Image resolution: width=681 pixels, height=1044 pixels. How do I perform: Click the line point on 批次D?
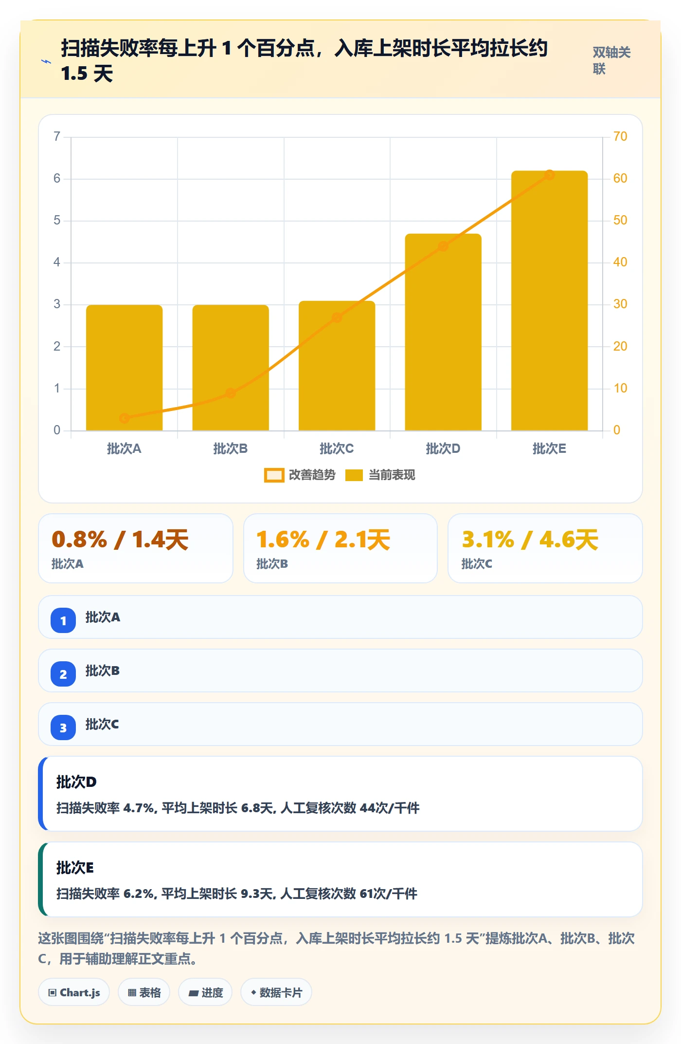coord(443,246)
